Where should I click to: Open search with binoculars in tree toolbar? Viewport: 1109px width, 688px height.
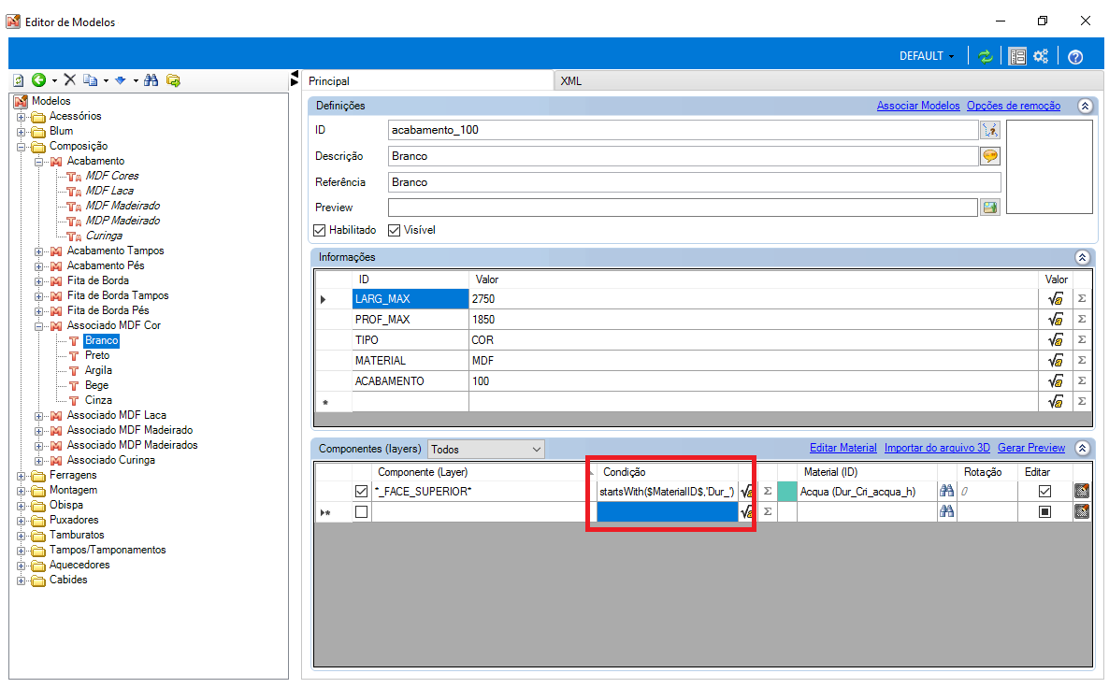151,80
